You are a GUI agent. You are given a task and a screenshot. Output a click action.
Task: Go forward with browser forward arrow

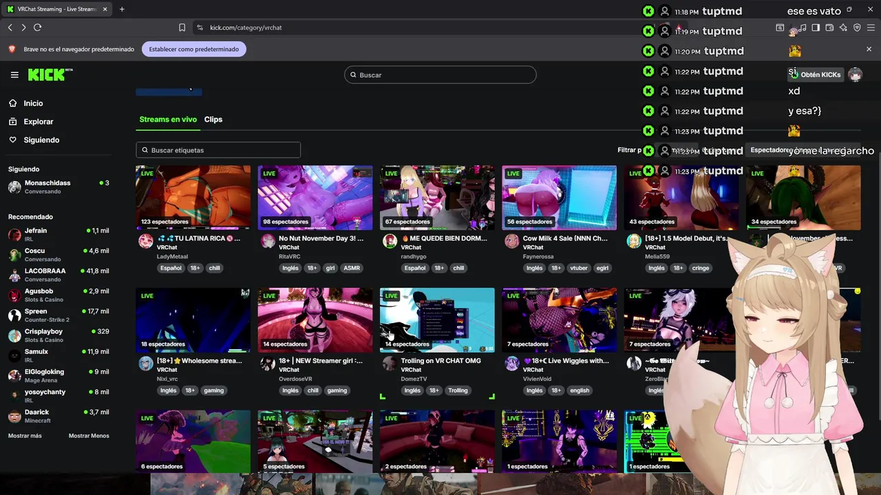point(23,27)
